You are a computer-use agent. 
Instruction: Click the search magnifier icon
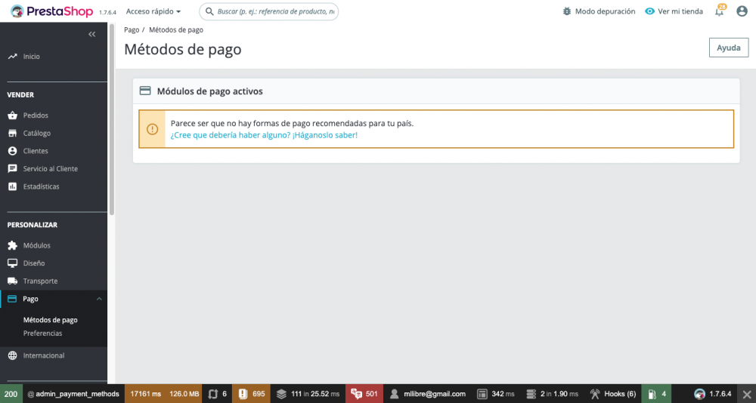(x=209, y=11)
